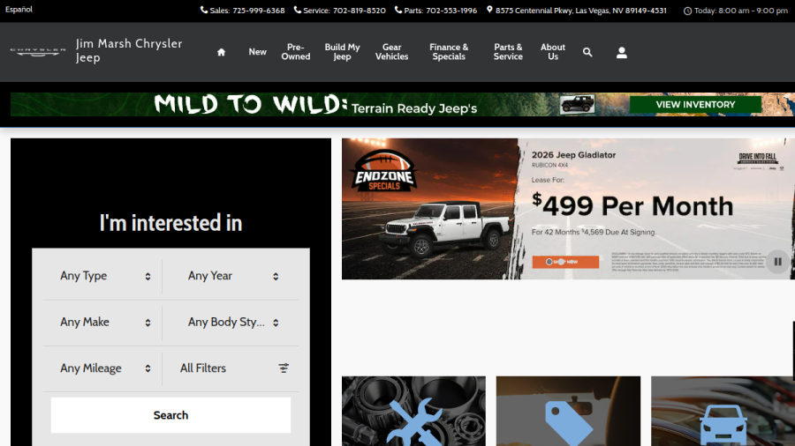Expand the Any Mileage dropdown
The width and height of the screenshot is (795, 446).
105,368
